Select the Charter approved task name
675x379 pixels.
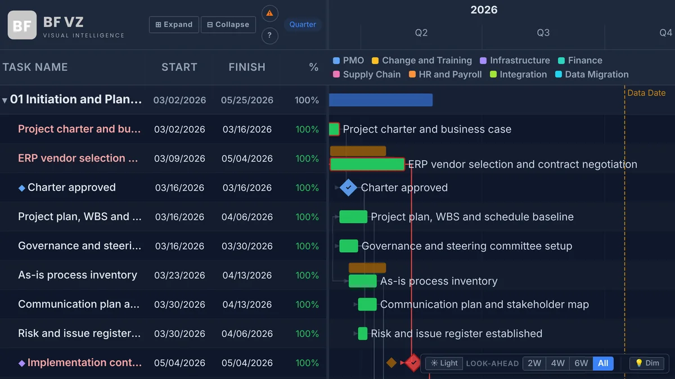pos(71,188)
